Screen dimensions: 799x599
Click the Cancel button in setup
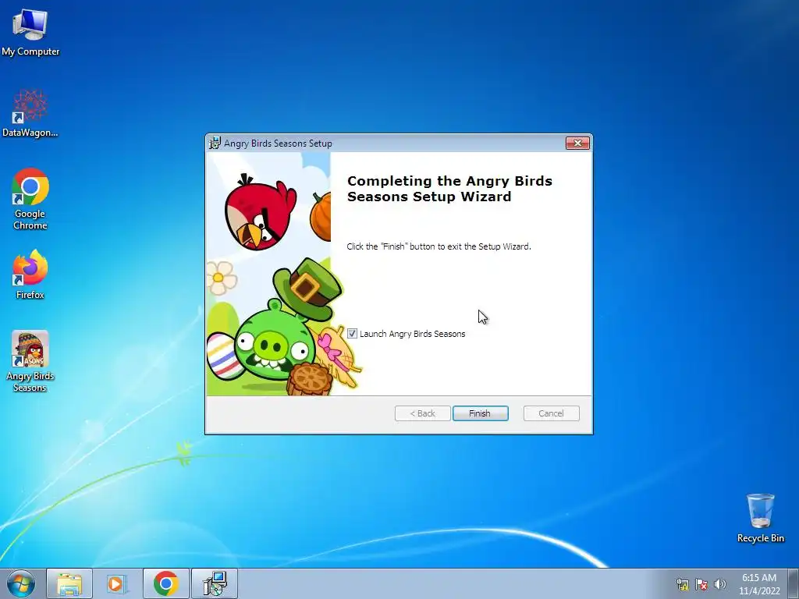coord(552,413)
